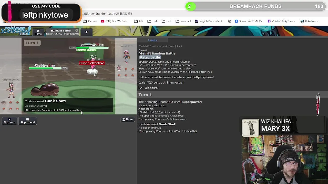Viewport: 328px width, 184px height.
Task: Click the Clodsire used Gunk Shot log line
Action: [x=157, y=124]
